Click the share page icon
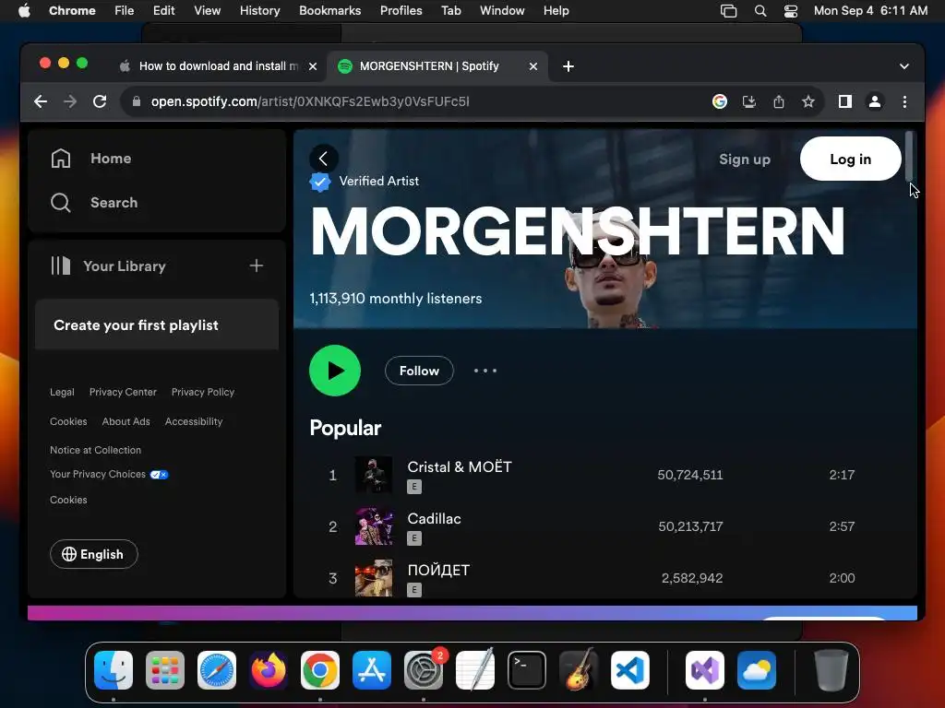The image size is (945, 708). tap(779, 101)
